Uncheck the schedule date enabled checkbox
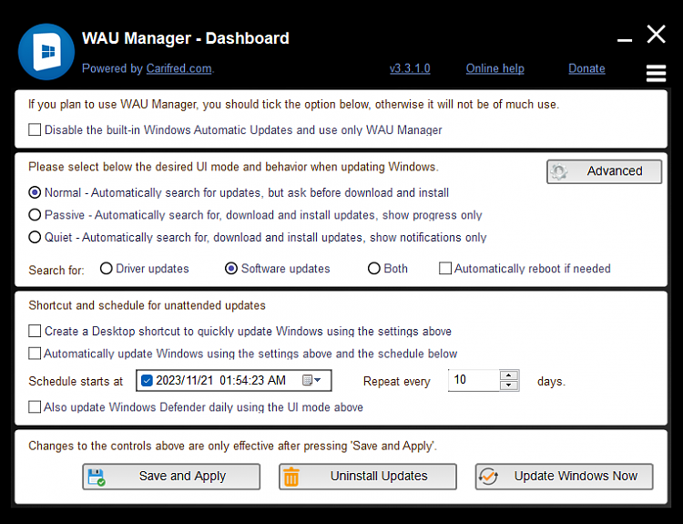Screen dimensions: 683x524 [147, 381]
